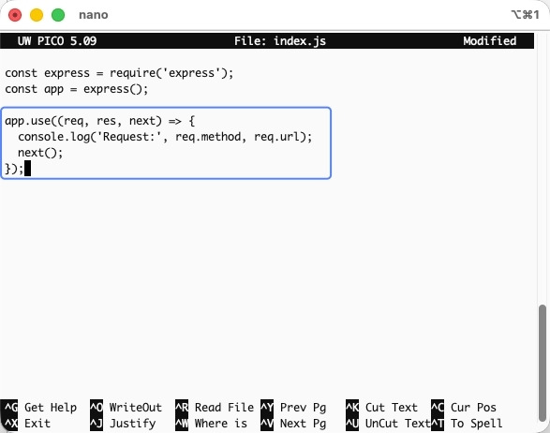Click the ^G Get Help shortcut
The height and width of the screenshot is (433, 550).
(40, 408)
